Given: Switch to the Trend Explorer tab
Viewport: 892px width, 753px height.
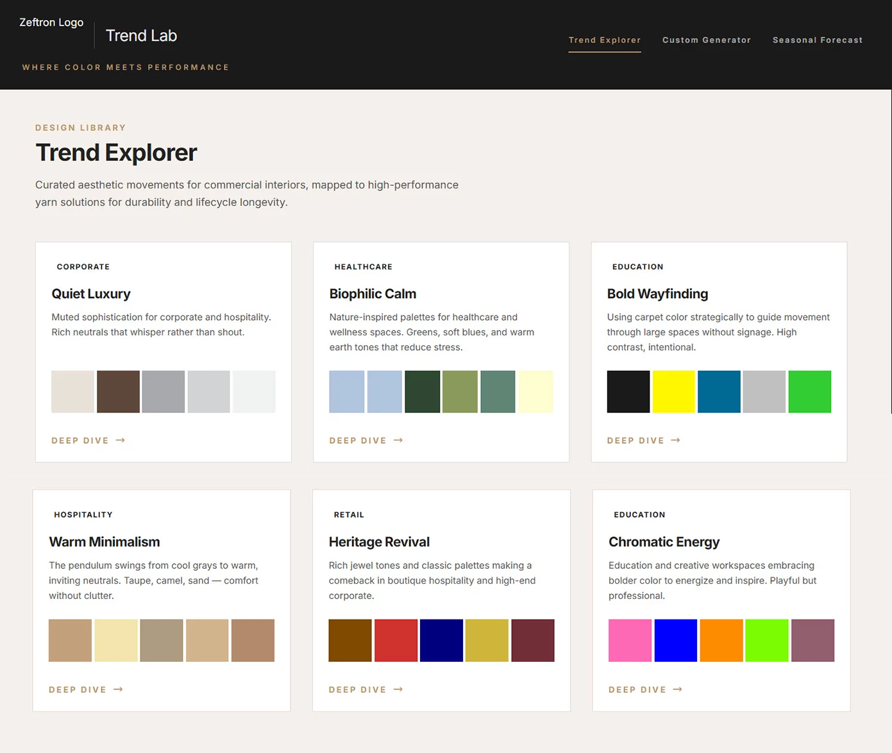Looking at the screenshot, I should pyautogui.click(x=604, y=40).
